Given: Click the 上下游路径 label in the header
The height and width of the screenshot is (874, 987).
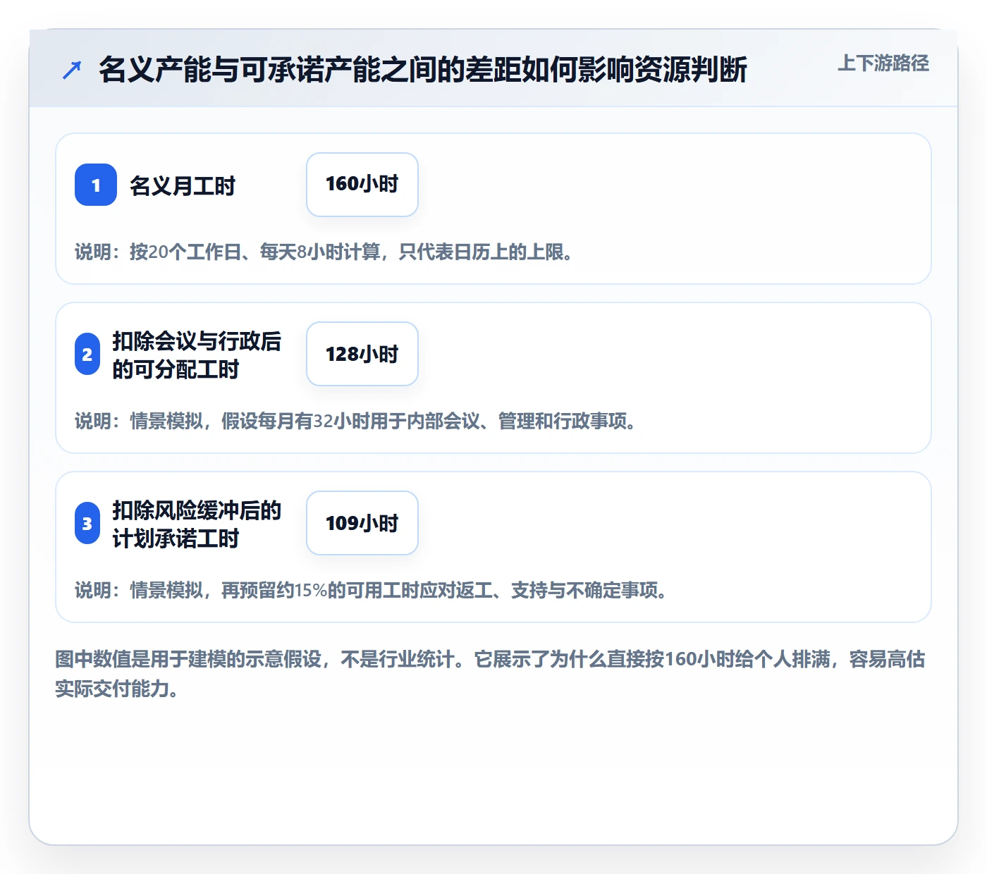Looking at the screenshot, I should 883,63.
